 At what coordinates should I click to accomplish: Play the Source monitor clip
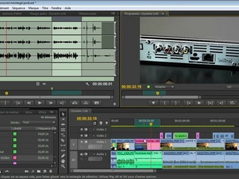point(40,103)
